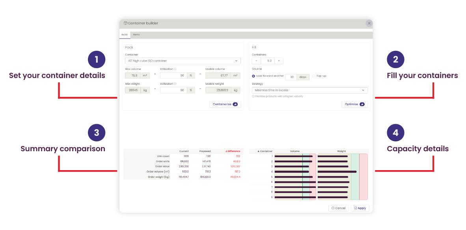Click numbered circle badge 4

click(395, 133)
